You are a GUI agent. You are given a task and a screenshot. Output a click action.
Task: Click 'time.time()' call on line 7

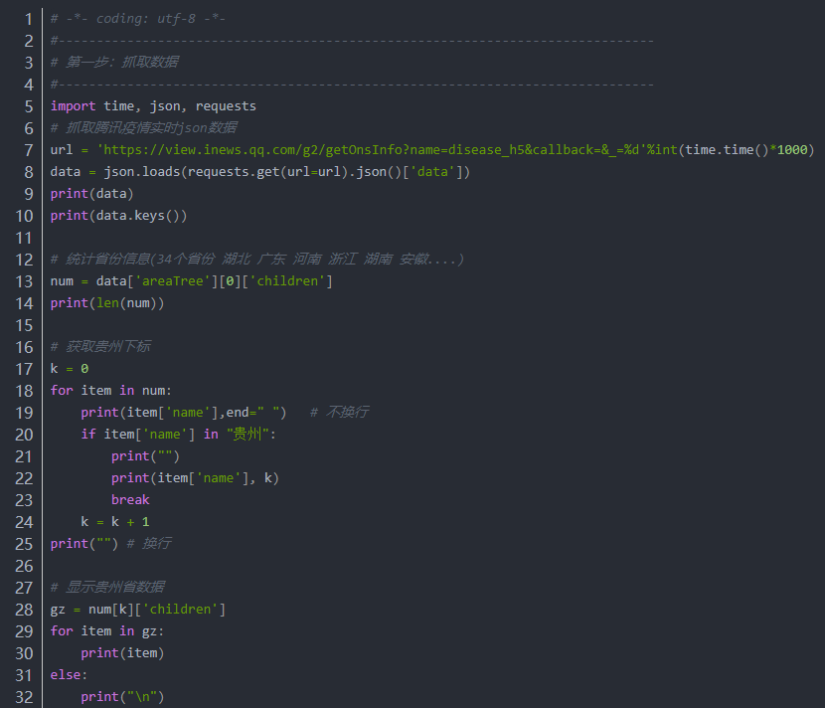coord(727,150)
